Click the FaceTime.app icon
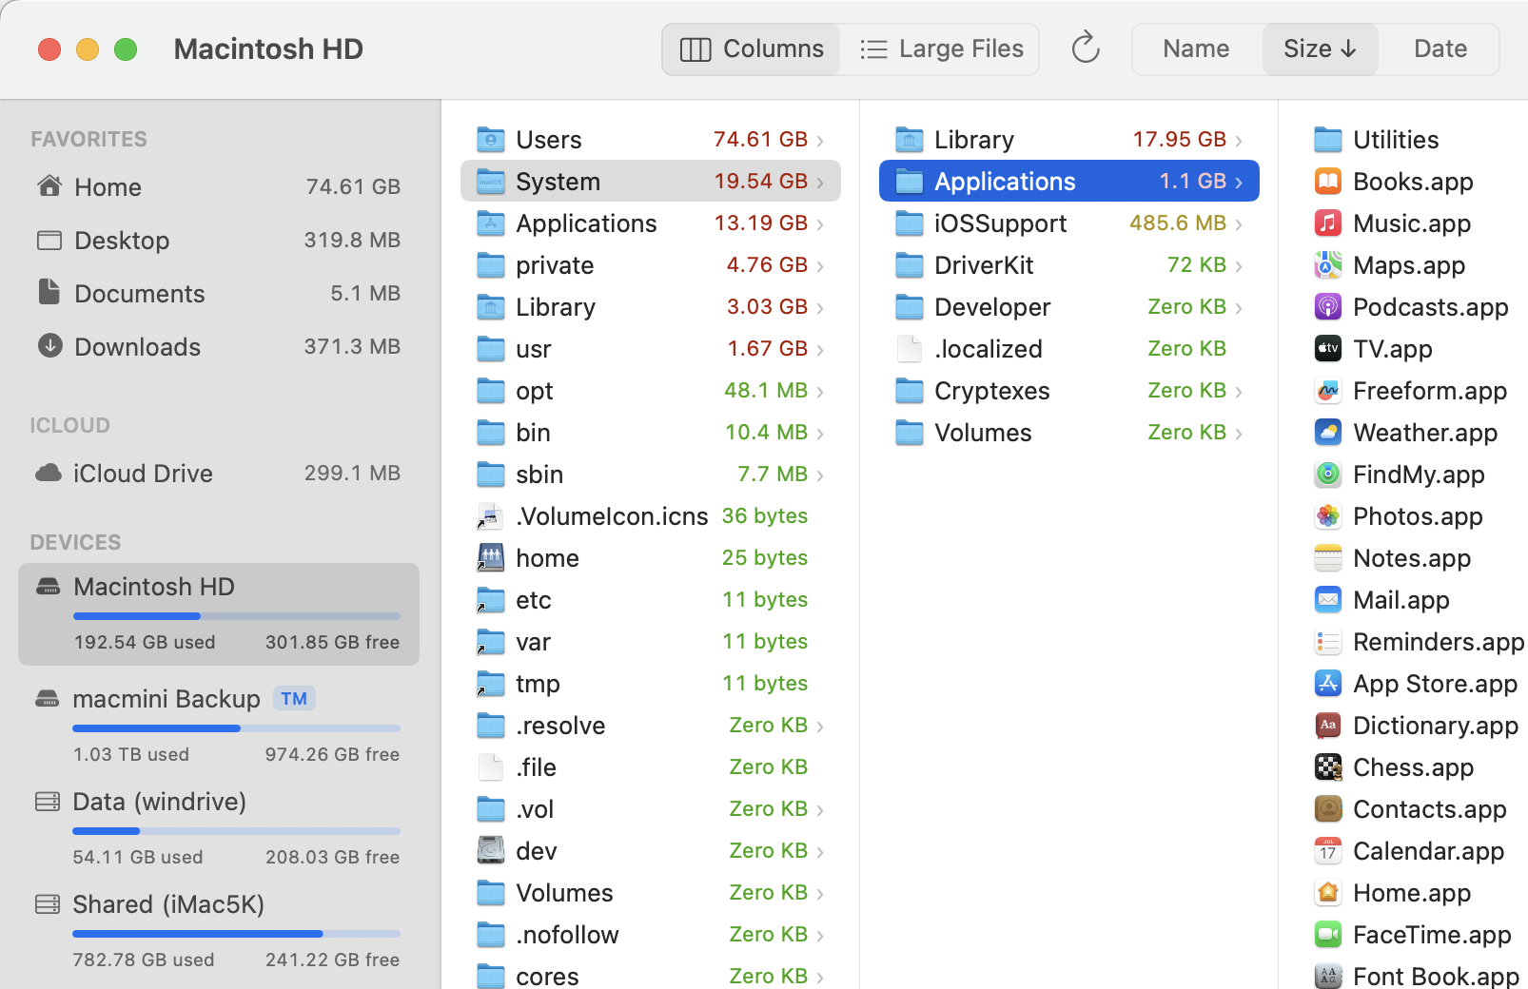This screenshot has height=989, width=1528. coord(1328,935)
